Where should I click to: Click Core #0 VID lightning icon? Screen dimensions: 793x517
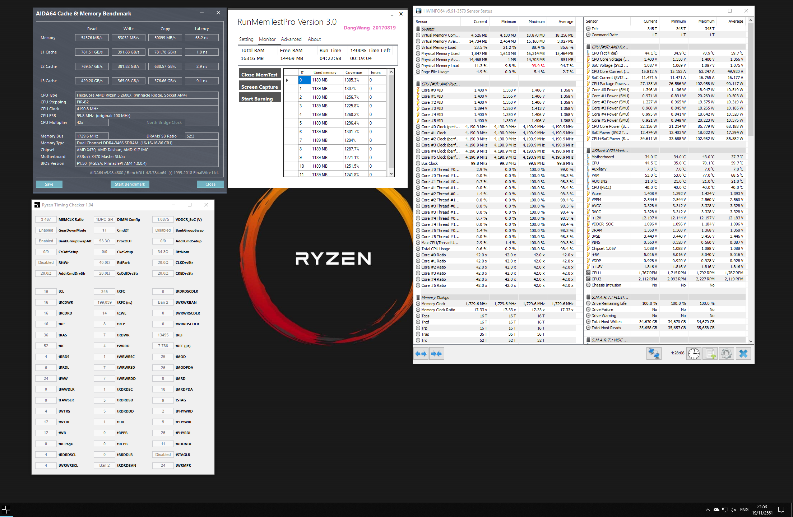click(x=418, y=90)
